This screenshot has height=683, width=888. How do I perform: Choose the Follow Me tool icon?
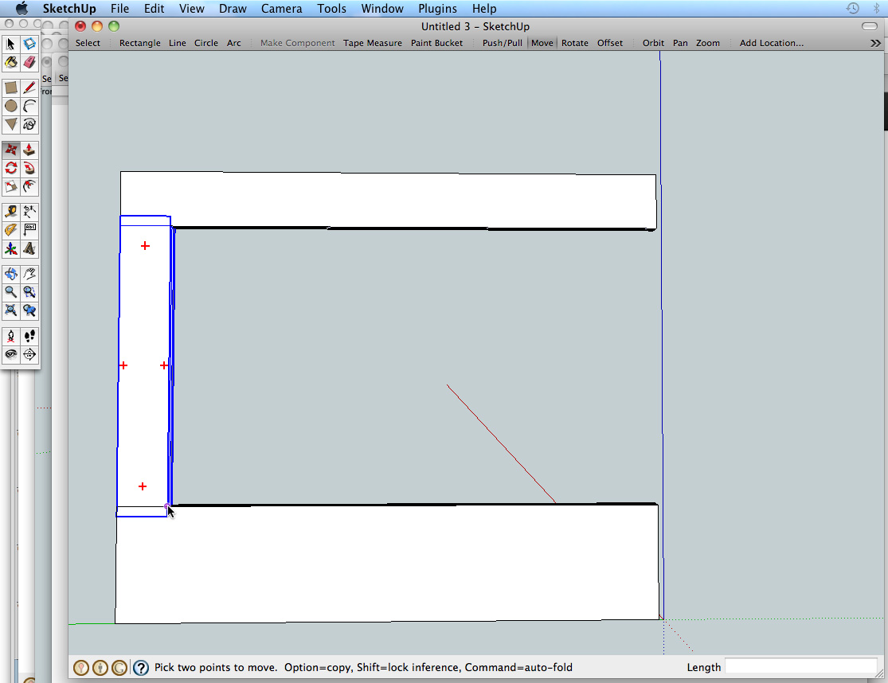(x=29, y=168)
